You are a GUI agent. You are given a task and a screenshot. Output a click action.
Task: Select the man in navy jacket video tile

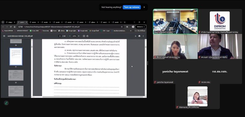pyautogui.click(x=220, y=47)
